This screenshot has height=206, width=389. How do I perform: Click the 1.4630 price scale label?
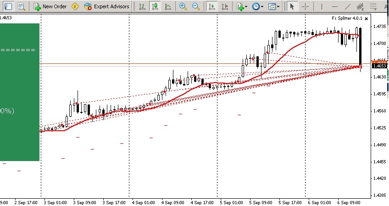(379, 77)
